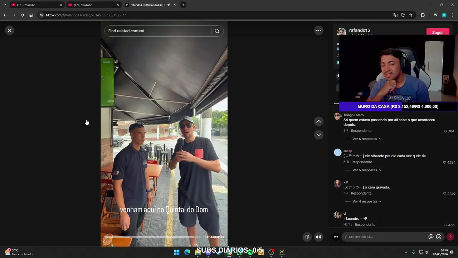458x258 pixels.
Task: Open media control icon in toolbar
Action: click(435, 15)
